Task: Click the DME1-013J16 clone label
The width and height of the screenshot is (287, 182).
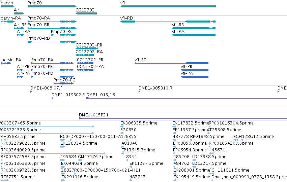Action: [x=101, y=95]
